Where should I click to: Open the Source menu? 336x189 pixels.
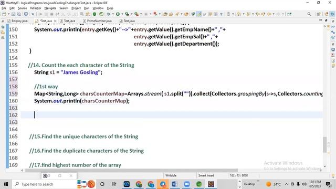tap(22, 8)
